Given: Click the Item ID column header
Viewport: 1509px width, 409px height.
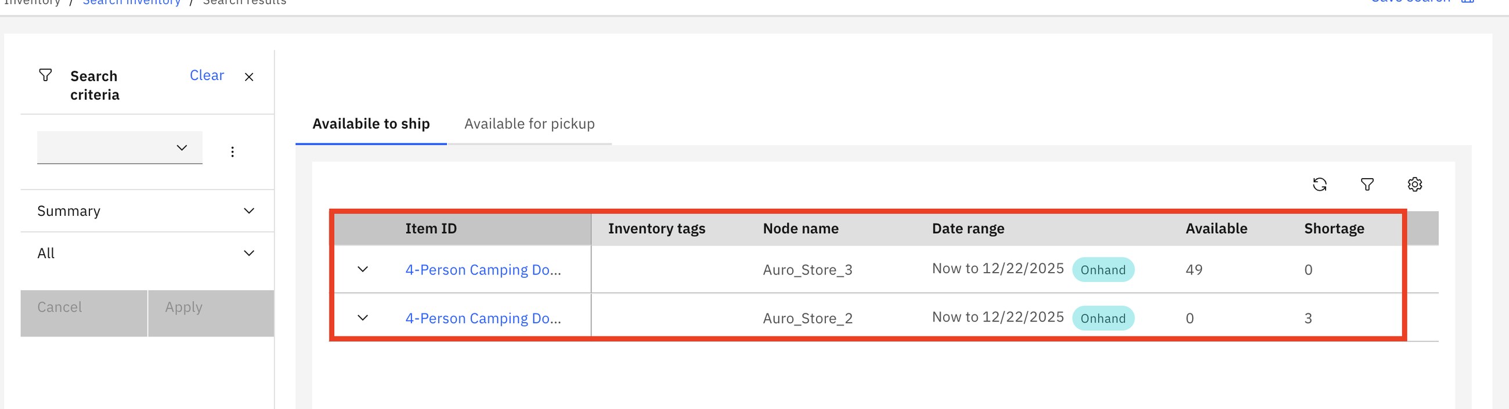Looking at the screenshot, I should pyautogui.click(x=431, y=229).
